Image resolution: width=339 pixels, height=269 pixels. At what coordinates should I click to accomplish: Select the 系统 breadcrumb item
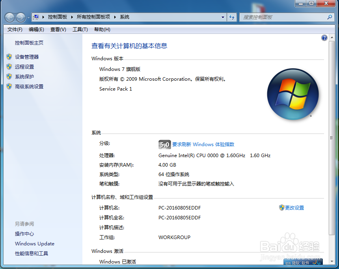[125, 17]
